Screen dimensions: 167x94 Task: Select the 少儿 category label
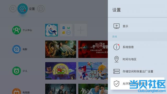25,71
